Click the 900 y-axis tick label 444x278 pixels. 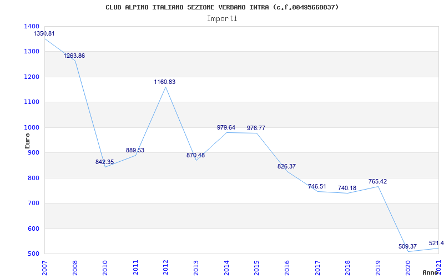coord(34,153)
